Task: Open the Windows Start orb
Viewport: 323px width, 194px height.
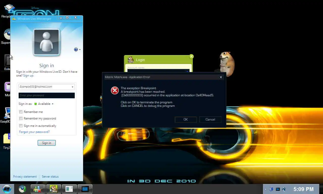Action: pyautogui.click(x=7, y=189)
